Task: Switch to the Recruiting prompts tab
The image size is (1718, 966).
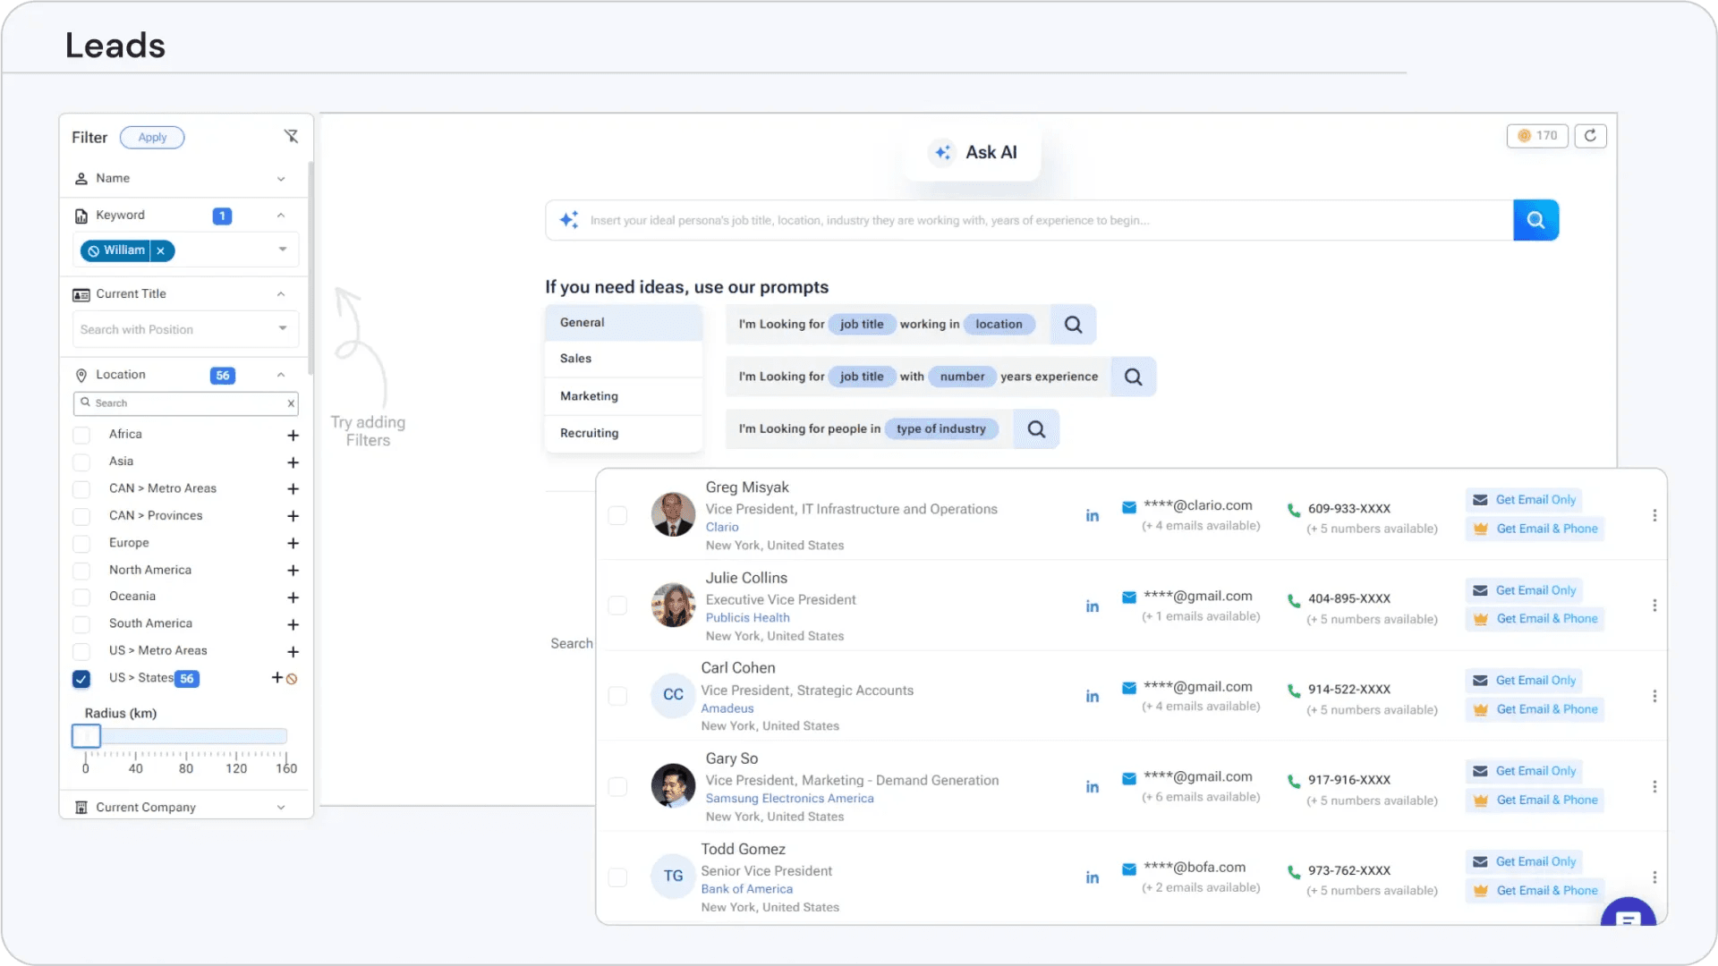Action: pos(589,433)
